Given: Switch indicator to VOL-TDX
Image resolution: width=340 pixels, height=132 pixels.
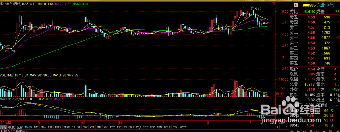Looking at the screenshot, I should pos(109,127).
